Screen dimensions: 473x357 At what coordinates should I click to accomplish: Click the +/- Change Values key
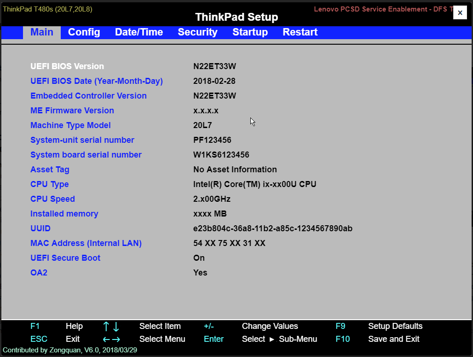pos(209,326)
